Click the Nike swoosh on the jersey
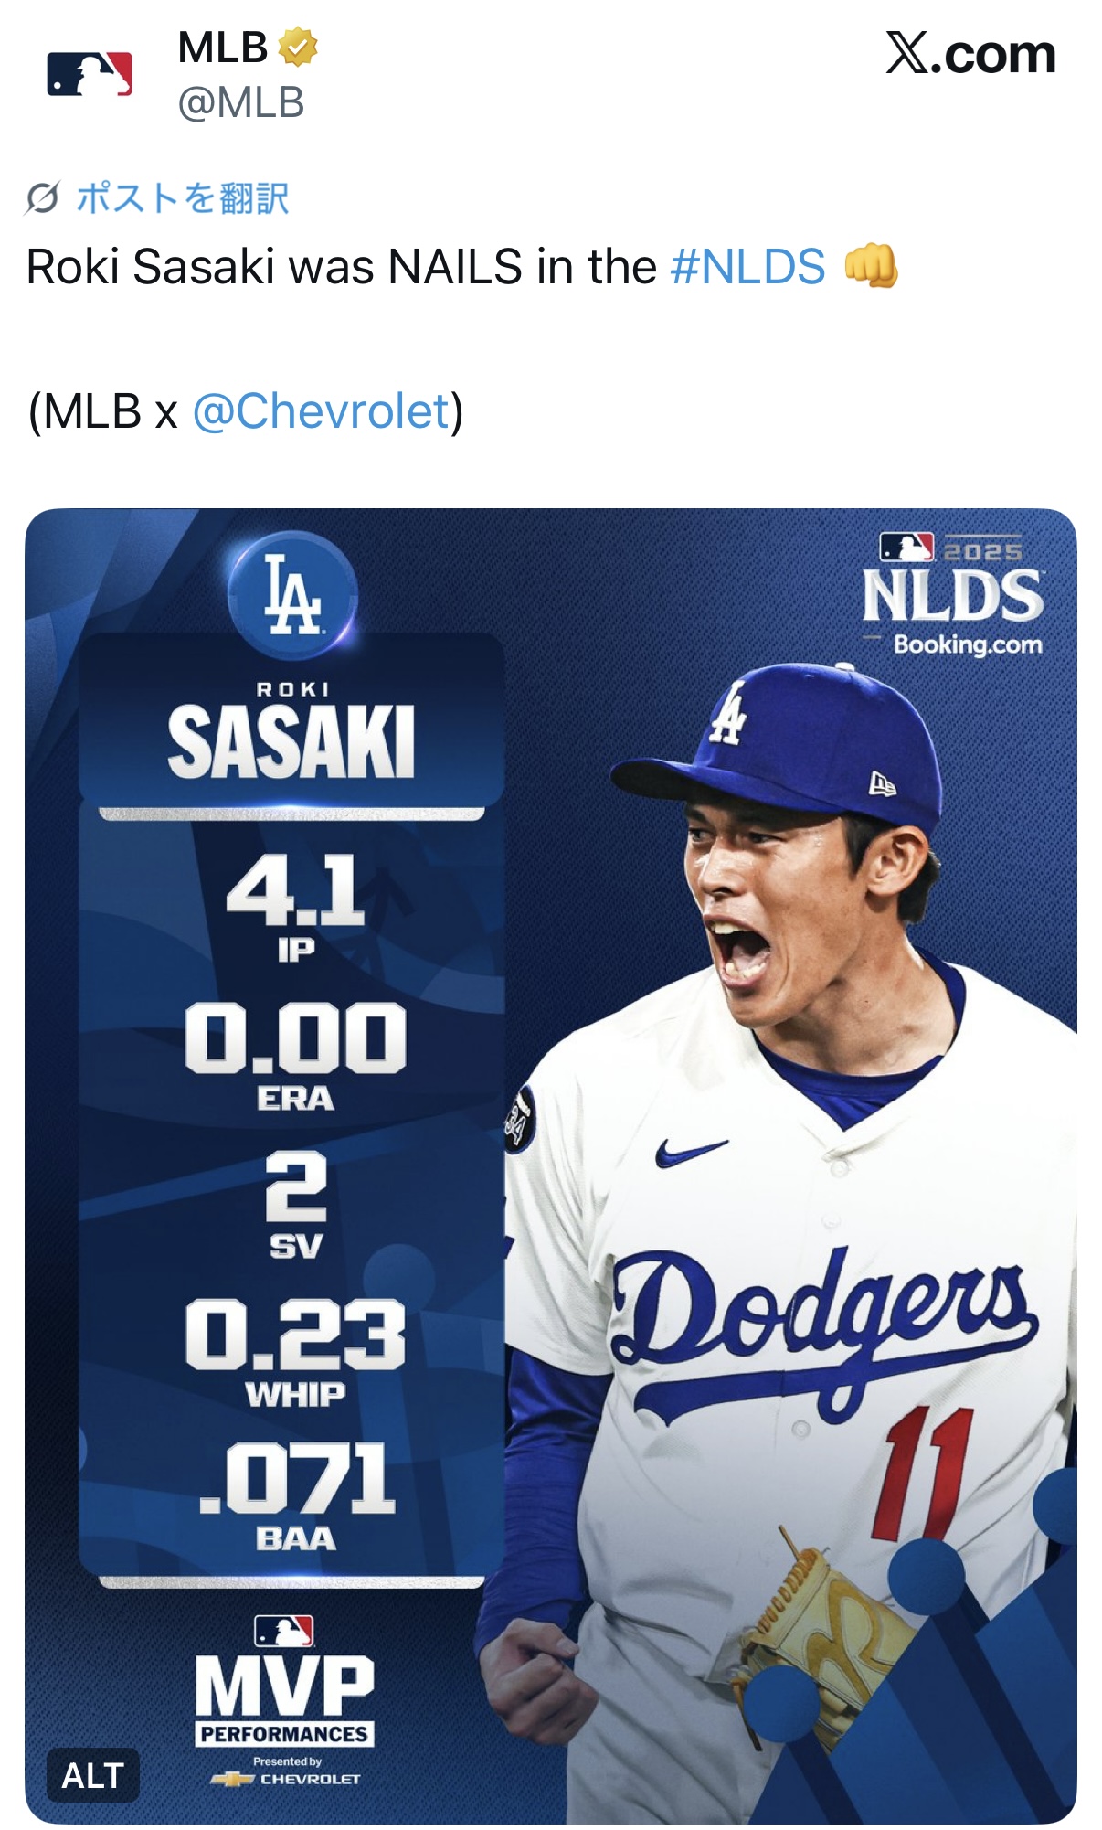 690,1153
